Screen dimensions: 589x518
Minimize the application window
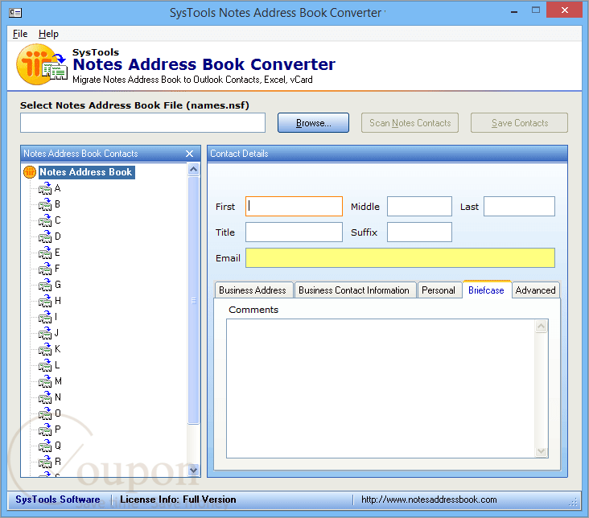click(514, 11)
